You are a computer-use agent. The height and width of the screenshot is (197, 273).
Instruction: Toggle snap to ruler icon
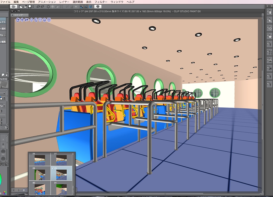pos(81,7)
